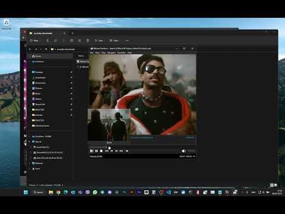
Task: Open File Explorer from the taskbar
Action: 51,192
